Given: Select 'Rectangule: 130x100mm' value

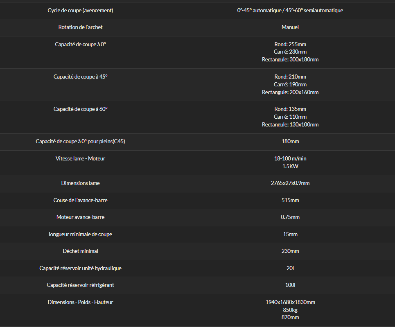Looking at the screenshot, I should coord(290,124).
